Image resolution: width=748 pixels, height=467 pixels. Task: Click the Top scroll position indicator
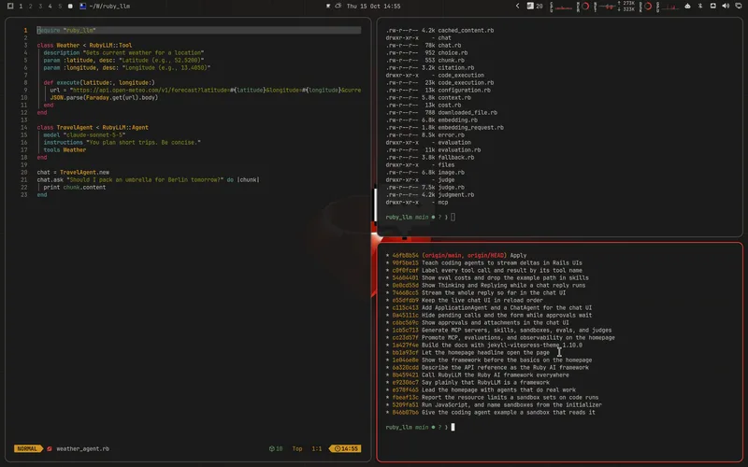pos(297,449)
